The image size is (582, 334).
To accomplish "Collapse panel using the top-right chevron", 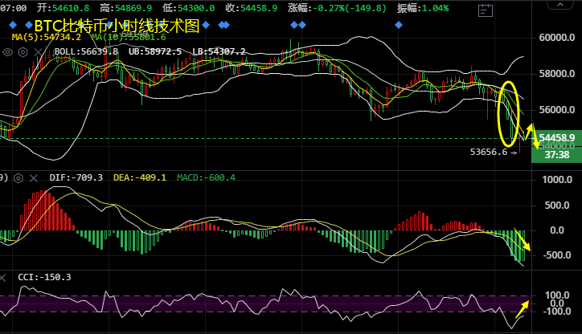I will (x=560, y=5).
